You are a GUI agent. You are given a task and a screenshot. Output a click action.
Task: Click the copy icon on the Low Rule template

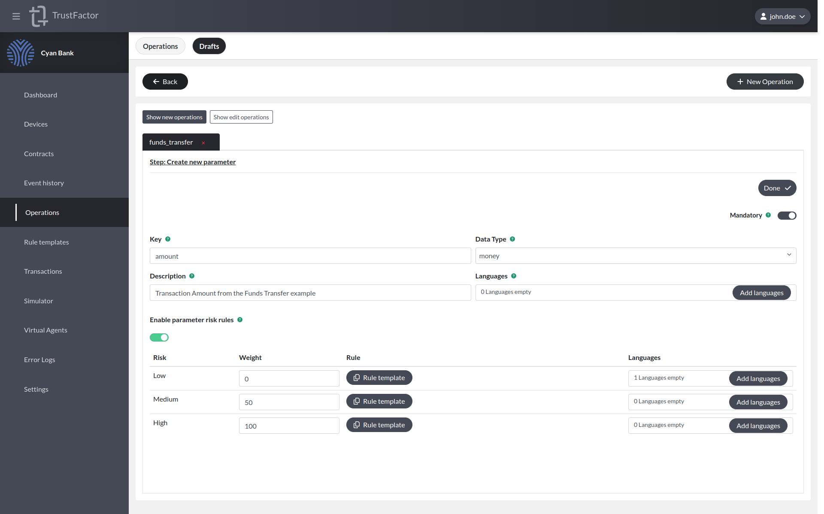tap(357, 377)
